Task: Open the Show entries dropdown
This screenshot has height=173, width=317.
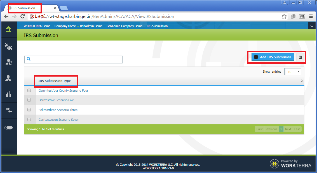Action: (x=293, y=72)
